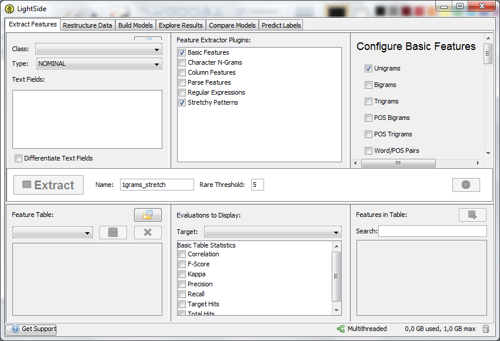
Task: Click scroll down arrow in evaluations list
Action: 336,310
